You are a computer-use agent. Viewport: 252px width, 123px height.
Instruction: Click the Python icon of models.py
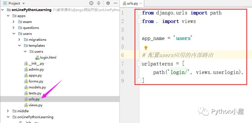click(26, 87)
